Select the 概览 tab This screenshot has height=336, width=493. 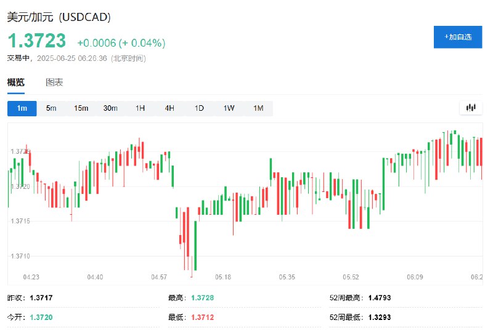[x=16, y=82]
